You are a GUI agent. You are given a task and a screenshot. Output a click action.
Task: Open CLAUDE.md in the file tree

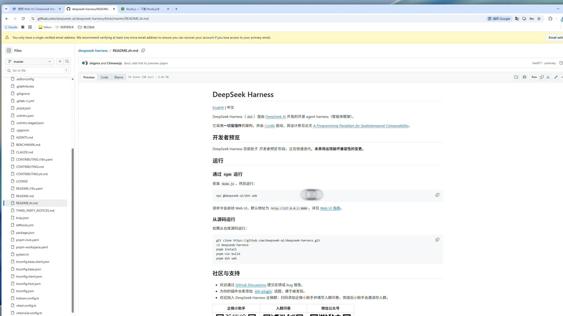(x=24, y=152)
